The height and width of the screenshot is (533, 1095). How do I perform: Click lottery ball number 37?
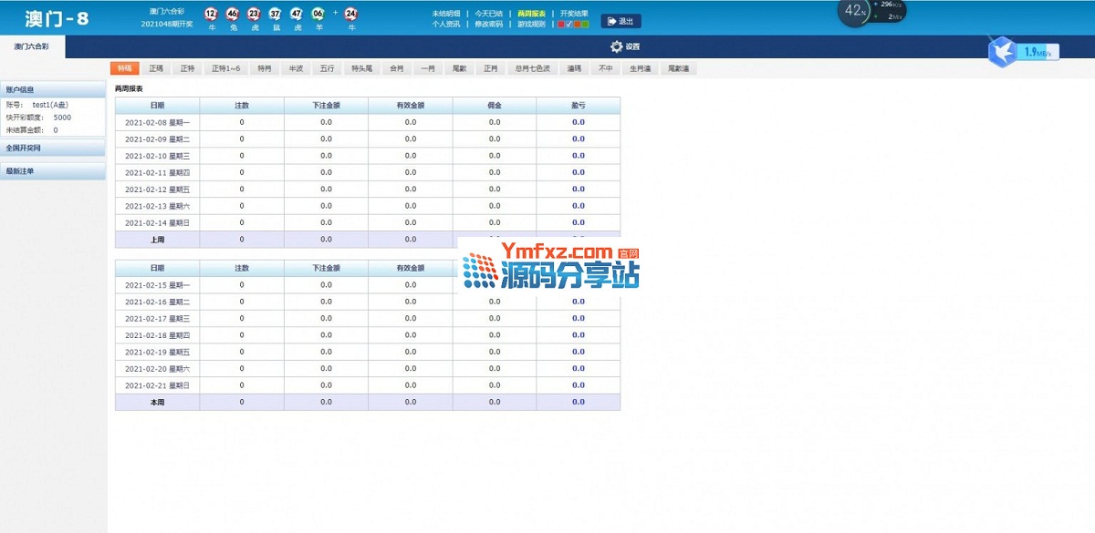pos(275,14)
